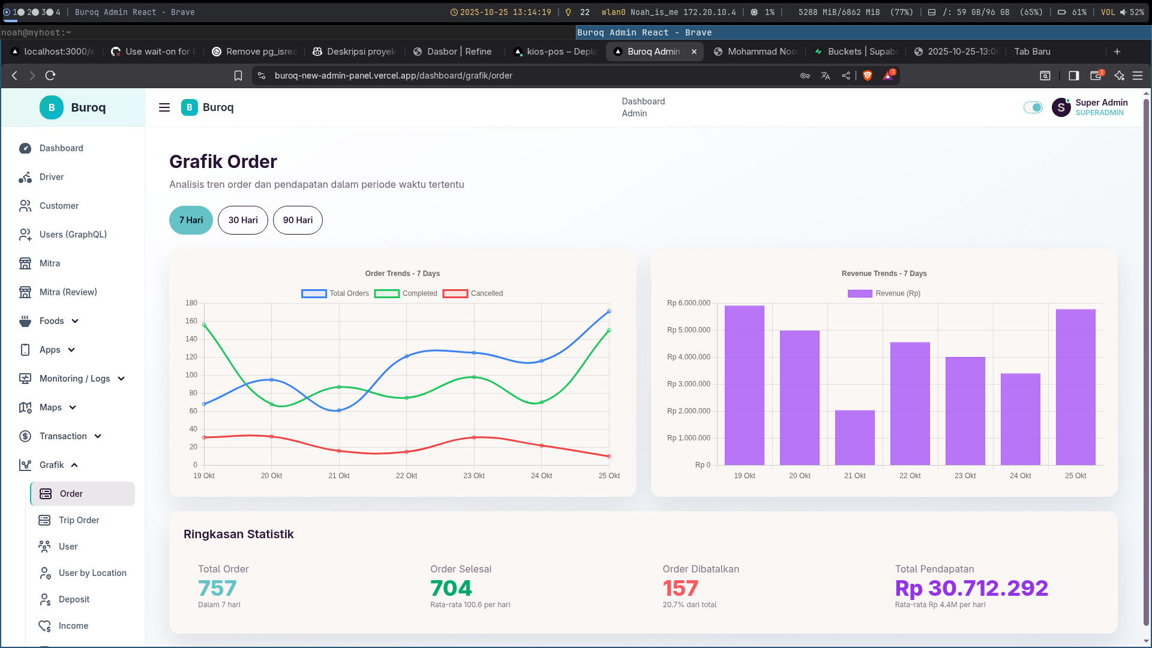The width and height of the screenshot is (1152, 648).
Task: Collapse the Grafik section chevron
Action: point(74,465)
